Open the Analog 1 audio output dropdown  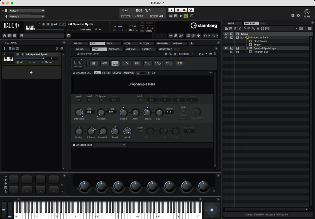pos(26,17)
